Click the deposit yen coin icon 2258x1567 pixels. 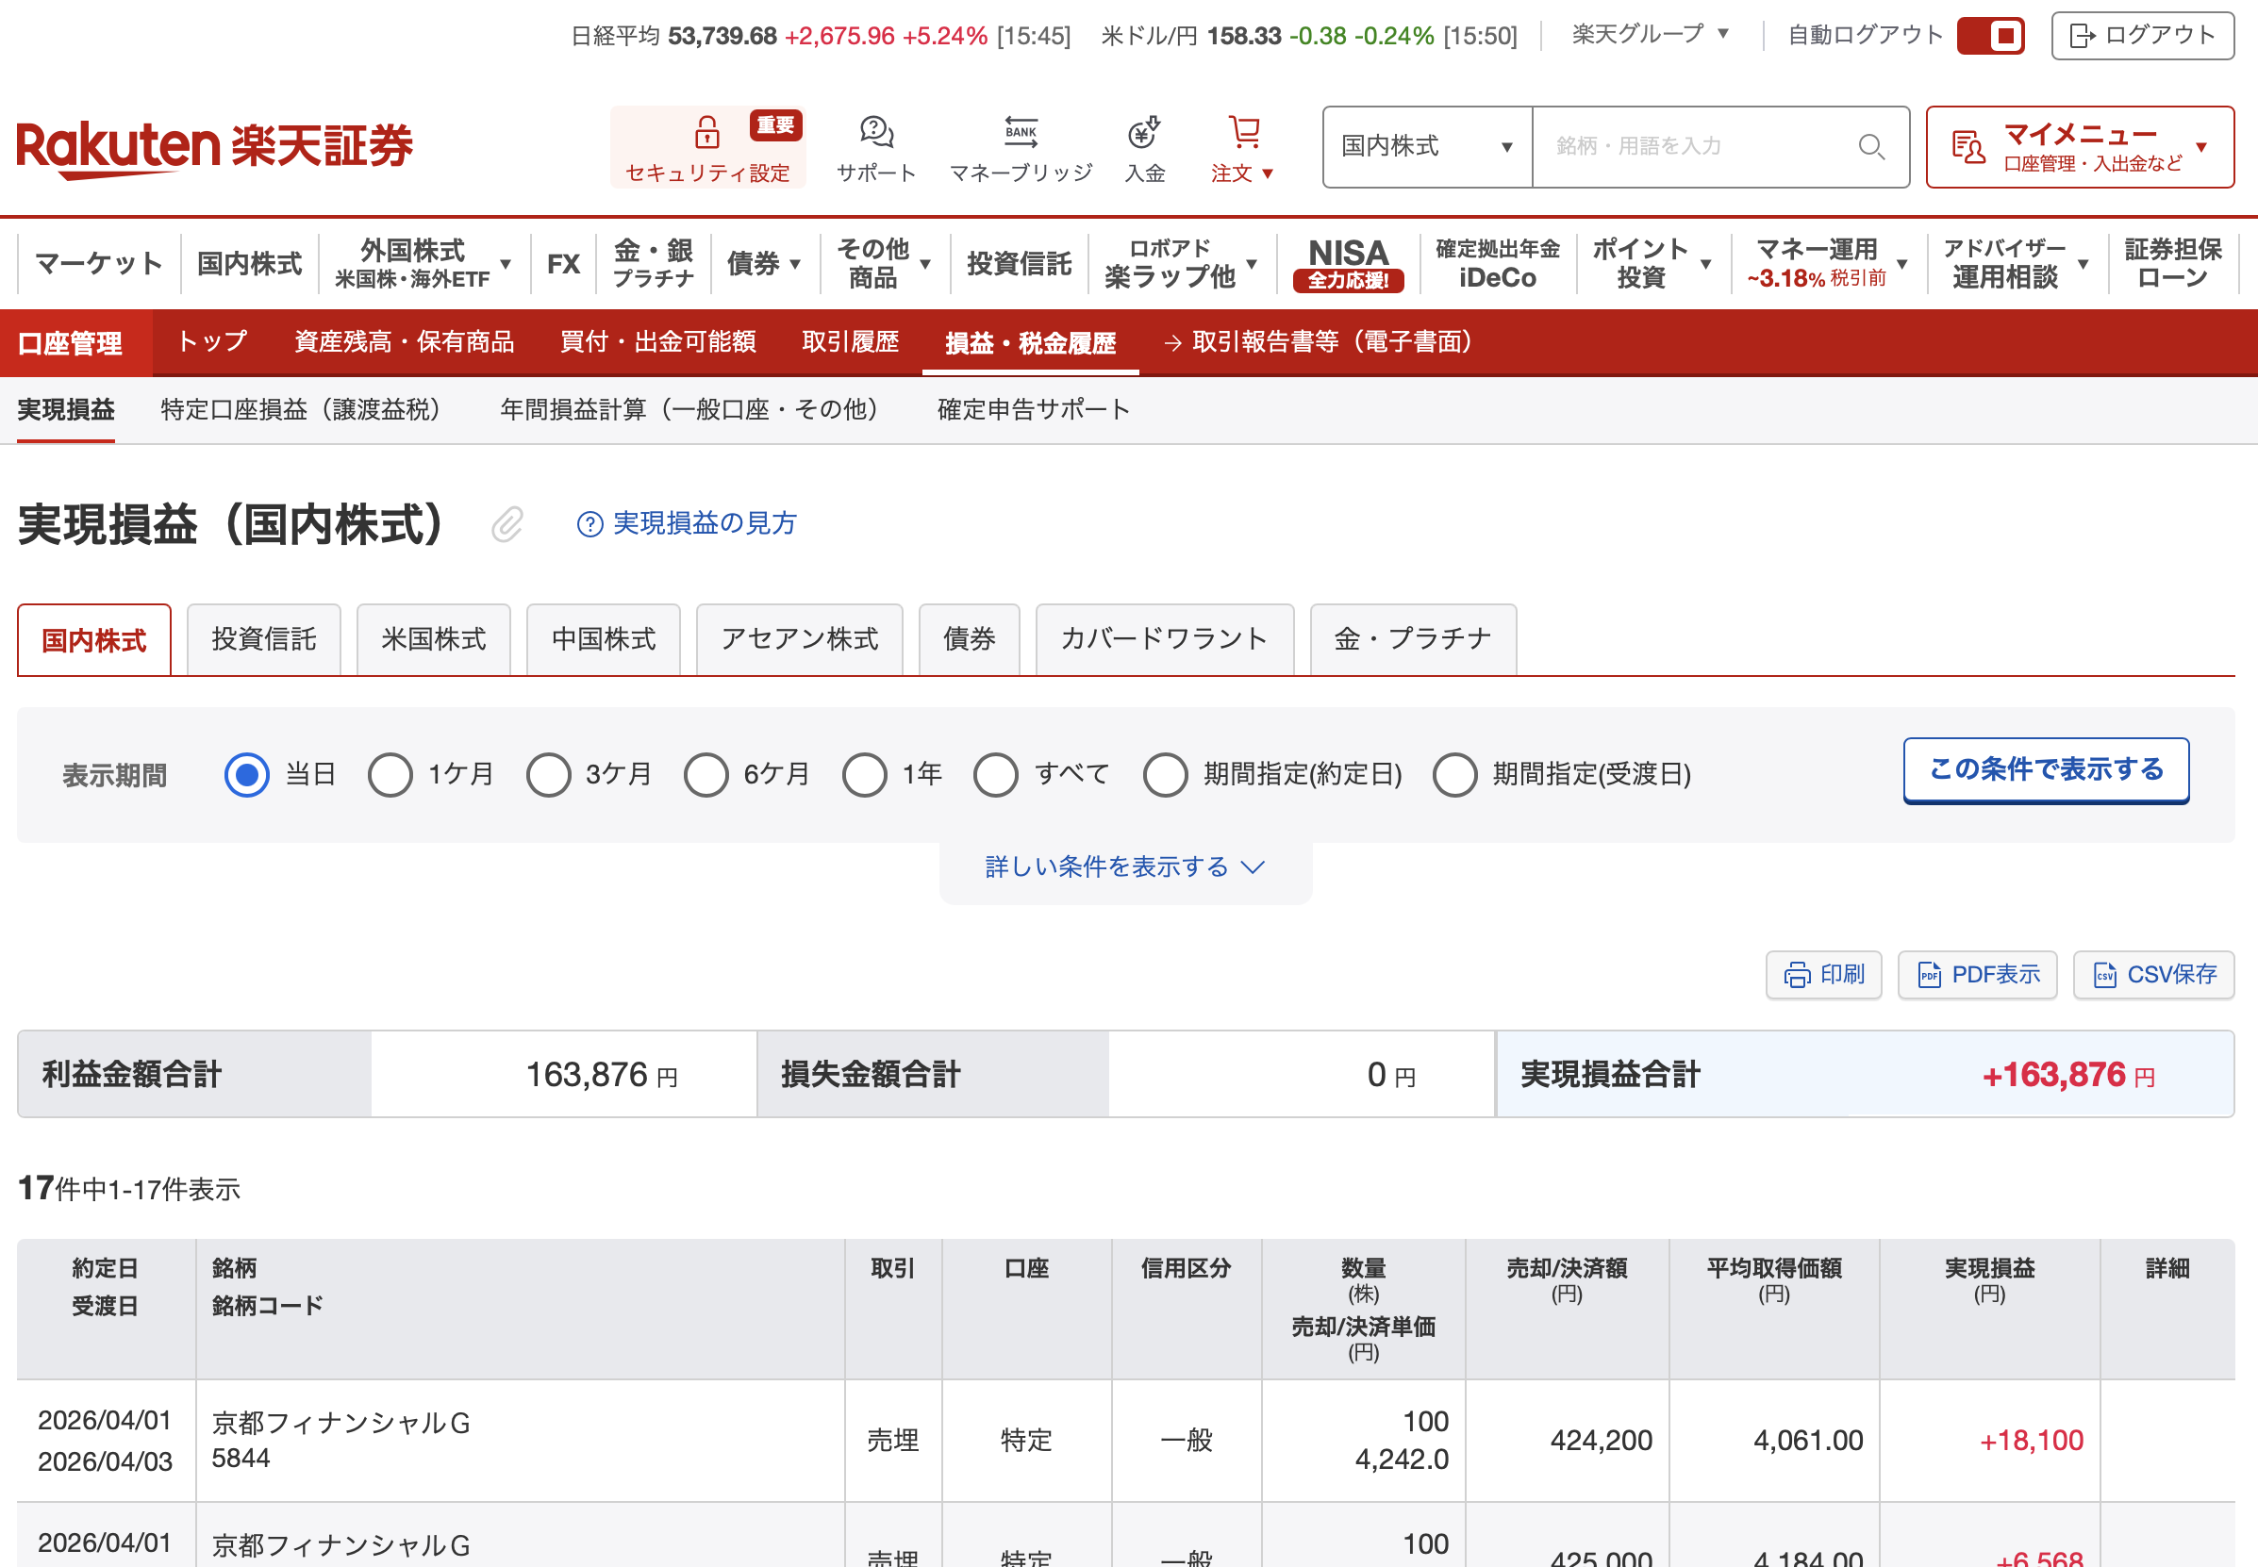tap(1143, 132)
